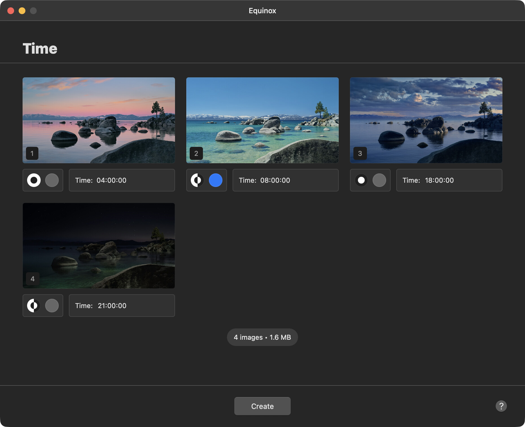This screenshot has width=525, height=427.
Task: Select the cloudy dusk thumbnail numbered 3
Action: click(x=426, y=120)
